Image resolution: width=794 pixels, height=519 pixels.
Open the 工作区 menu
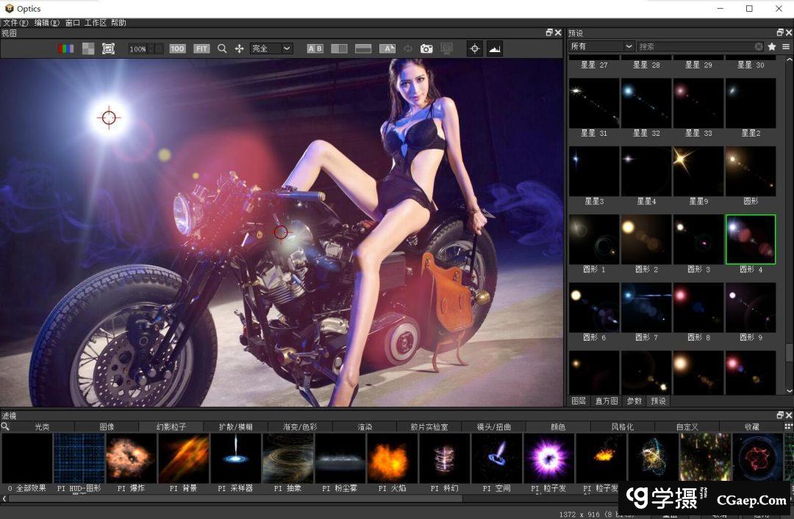click(96, 23)
